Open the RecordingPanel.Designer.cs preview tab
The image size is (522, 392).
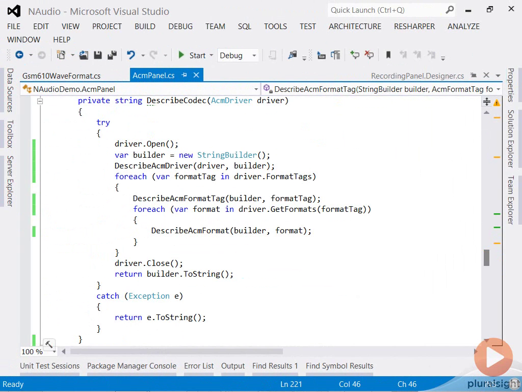417,76
